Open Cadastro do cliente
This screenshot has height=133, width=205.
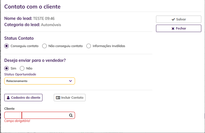(23, 98)
